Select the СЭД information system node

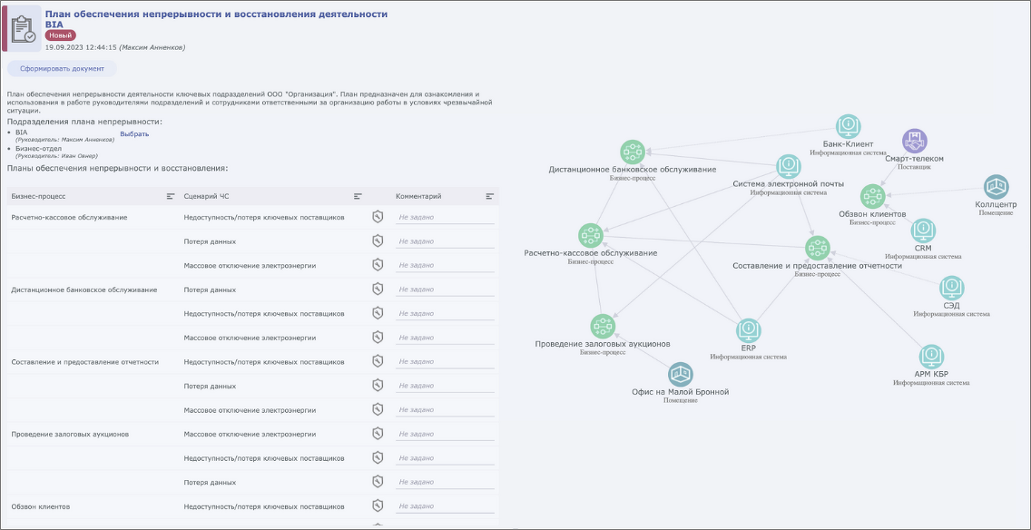click(x=951, y=288)
